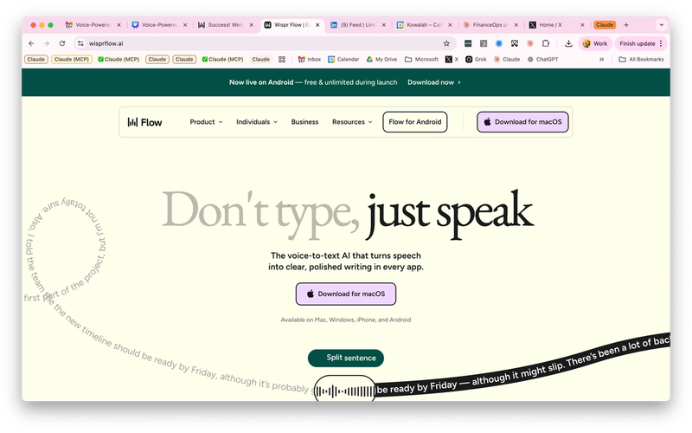Click the audio waveform pill at page bottom
The image size is (692, 433).
point(344,388)
